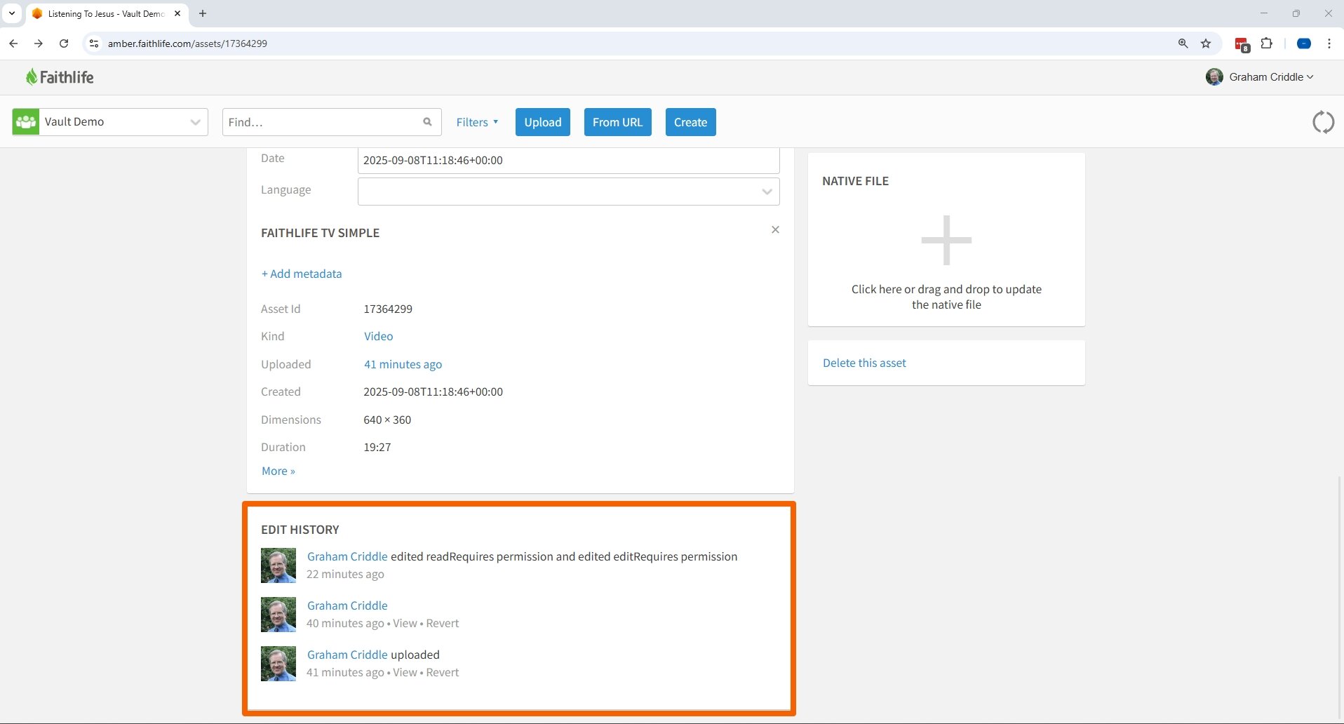The image size is (1344, 724).
Task: Click the From URL button
Action: pos(617,122)
